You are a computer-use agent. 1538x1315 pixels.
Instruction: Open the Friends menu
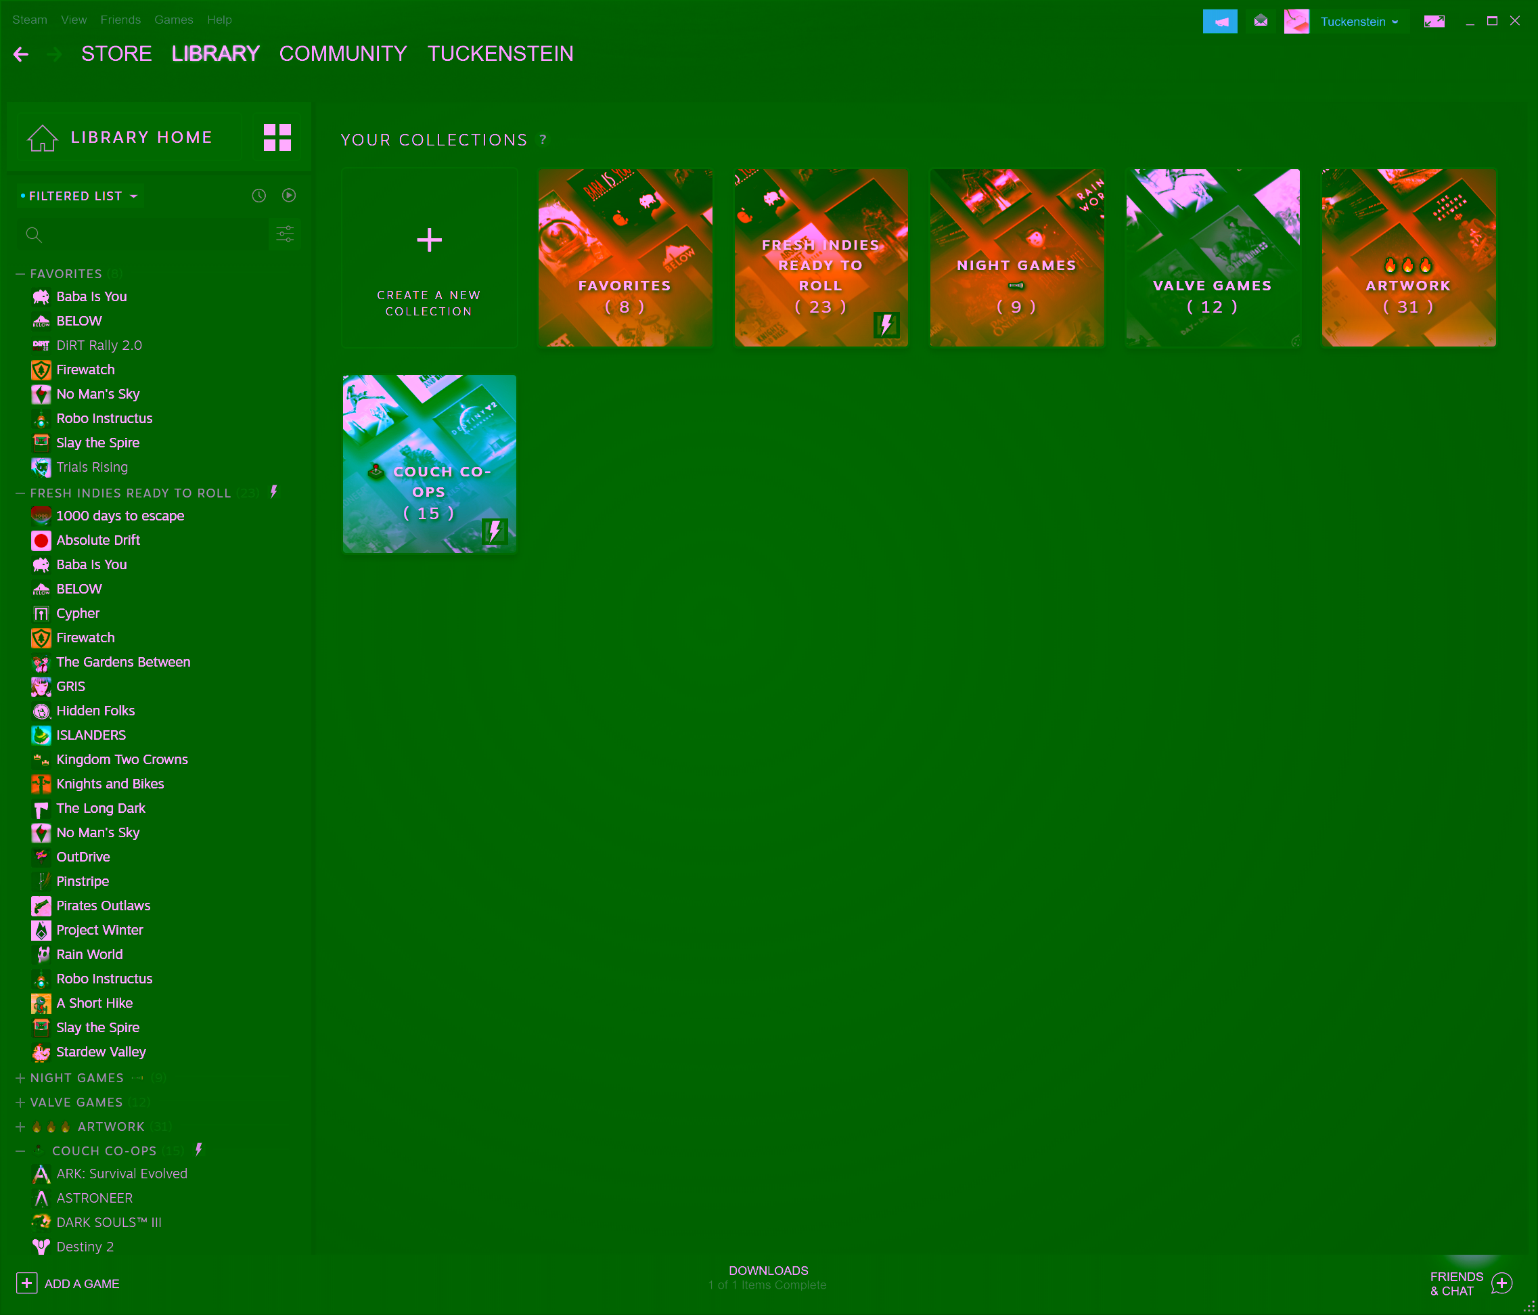pyautogui.click(x=120, y=20)
